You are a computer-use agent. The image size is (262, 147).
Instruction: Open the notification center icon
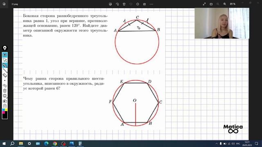pos(257,143)
